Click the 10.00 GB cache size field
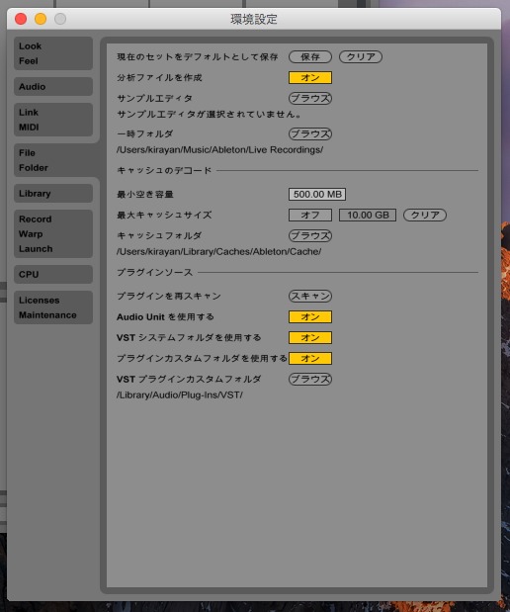The height and width of the screenshot is (612, 510). 368,215
